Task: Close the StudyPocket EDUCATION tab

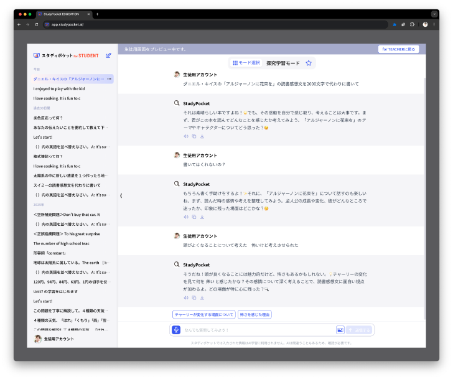Action: tap(88, 14)
